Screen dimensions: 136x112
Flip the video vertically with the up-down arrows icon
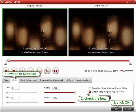point(56,71)
